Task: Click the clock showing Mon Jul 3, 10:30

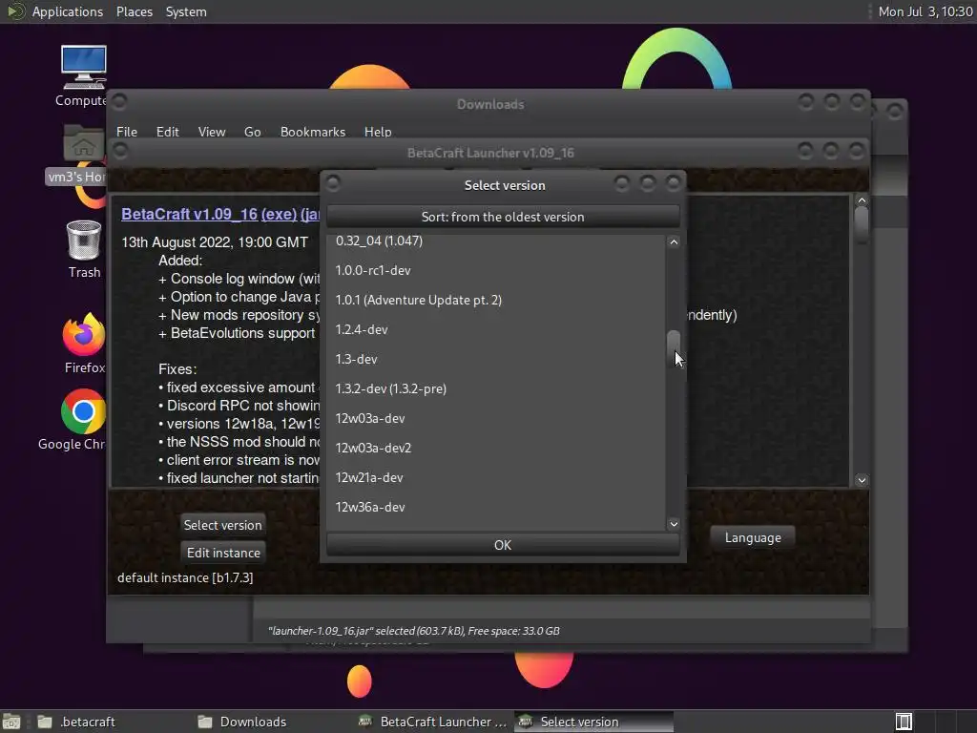Action: point(925,11)
